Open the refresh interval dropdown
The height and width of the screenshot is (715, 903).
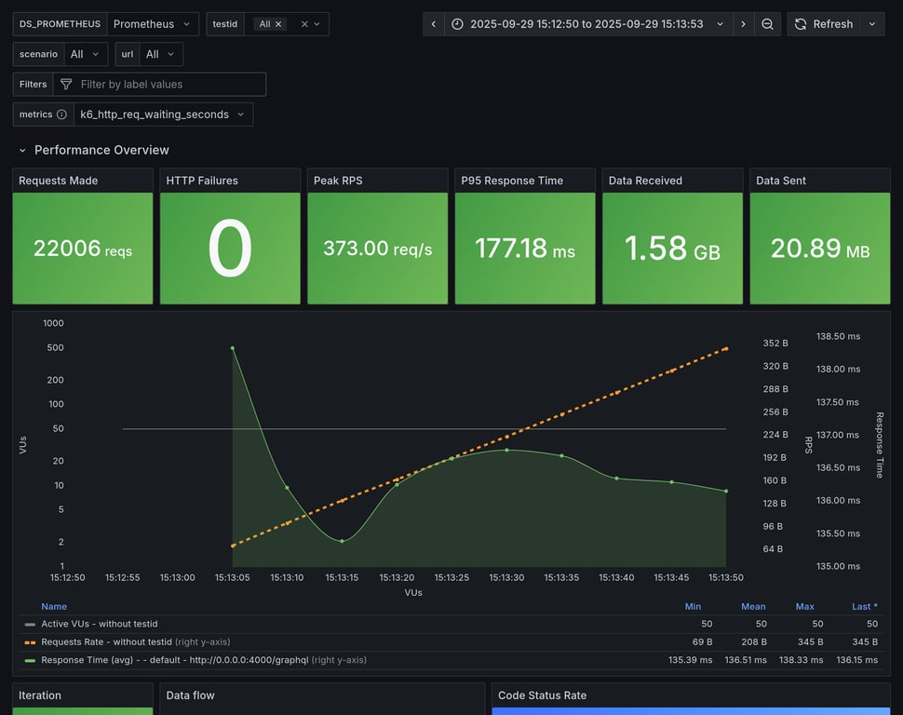(872, 24)
